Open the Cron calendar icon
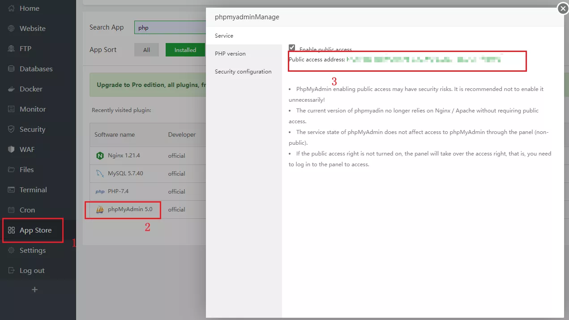The width and height of the screenshot is (569, 320). pos(12,210)
